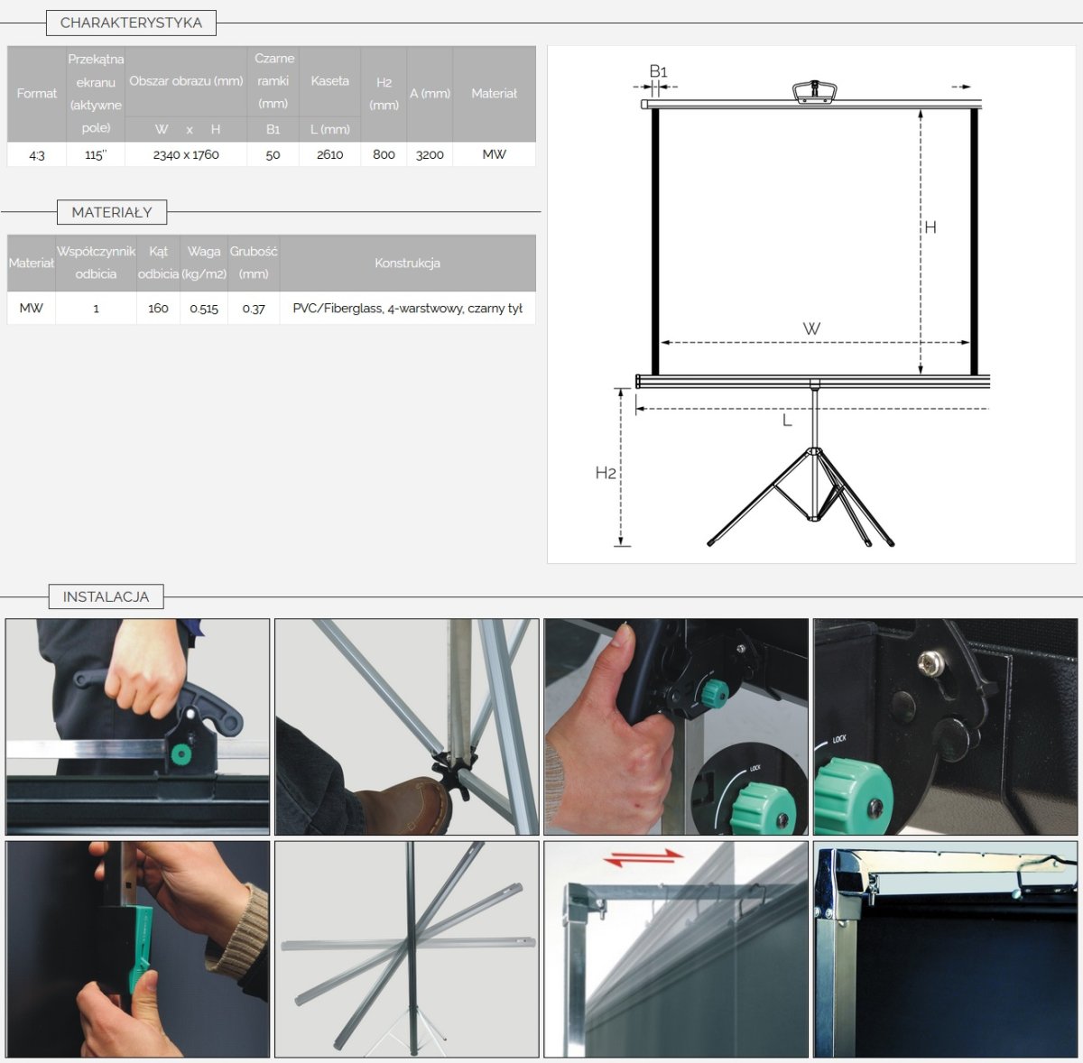Click the Konstrukcja column header
Viewport: 1083px width, 1063px height.
tap(407, 263)
